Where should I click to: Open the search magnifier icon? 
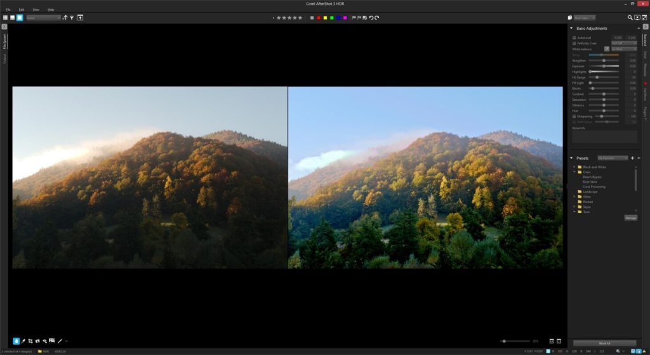point(630,18)
